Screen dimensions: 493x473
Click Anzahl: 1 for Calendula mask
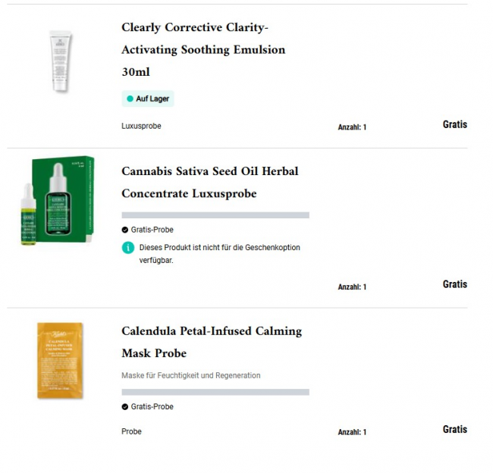click(x=352, y=432)
